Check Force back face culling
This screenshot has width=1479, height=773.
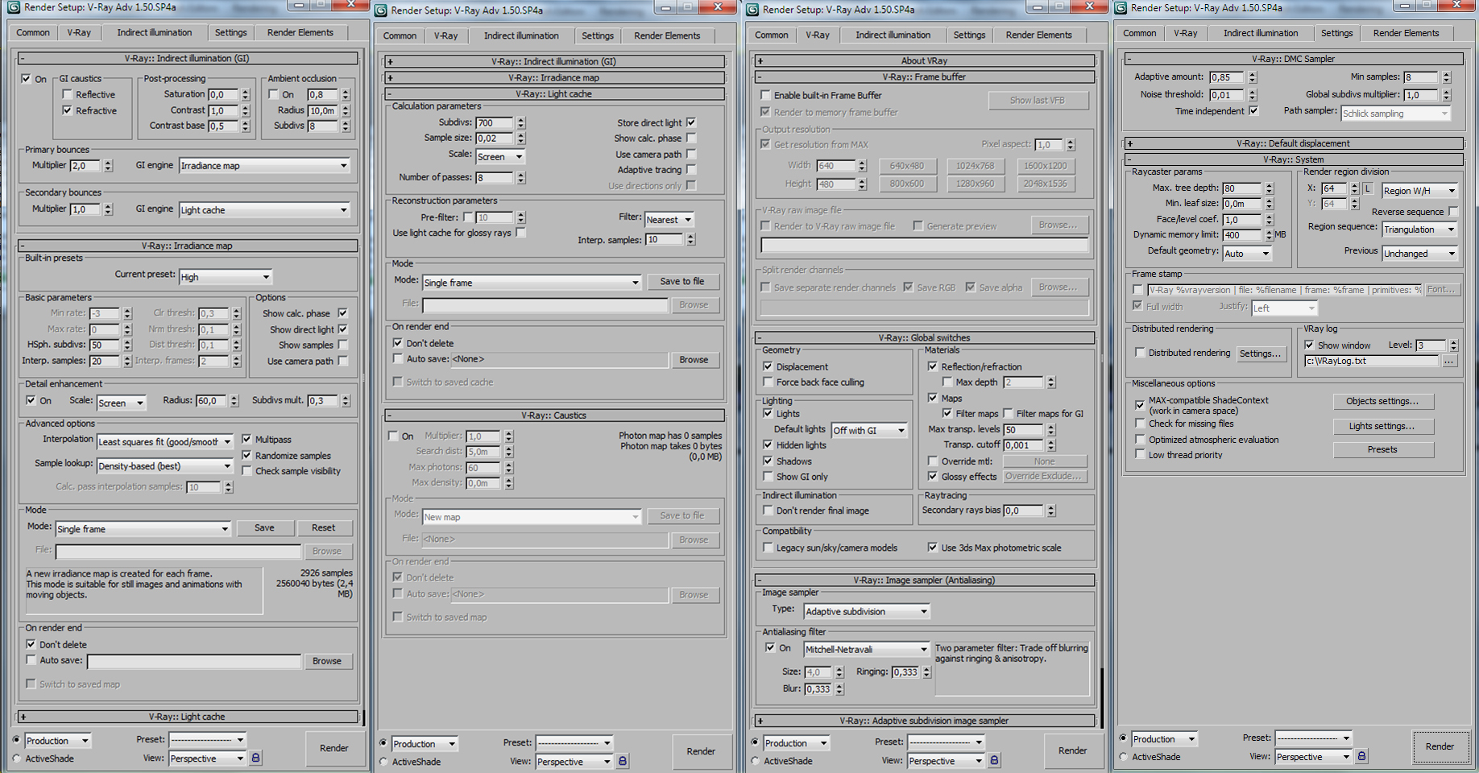point(768,382)
